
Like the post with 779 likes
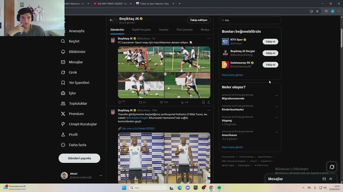coord(161,102)
